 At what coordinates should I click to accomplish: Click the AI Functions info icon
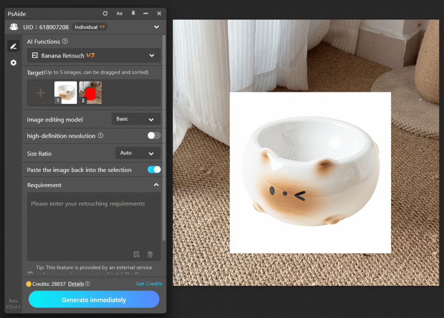[65, 41]
